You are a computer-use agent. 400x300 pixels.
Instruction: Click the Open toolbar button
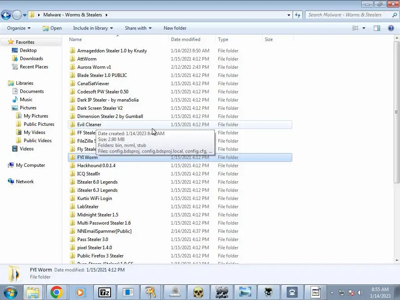(52, 28)
